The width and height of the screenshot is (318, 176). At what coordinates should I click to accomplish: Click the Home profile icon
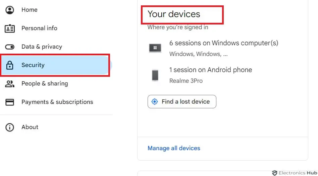click(10, 10)
